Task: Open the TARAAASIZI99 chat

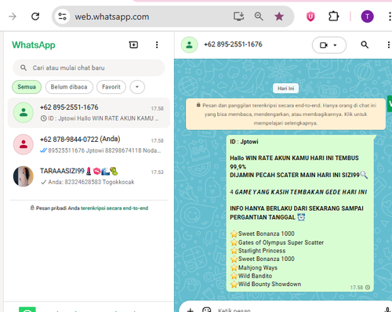Action: coord(89,176)
